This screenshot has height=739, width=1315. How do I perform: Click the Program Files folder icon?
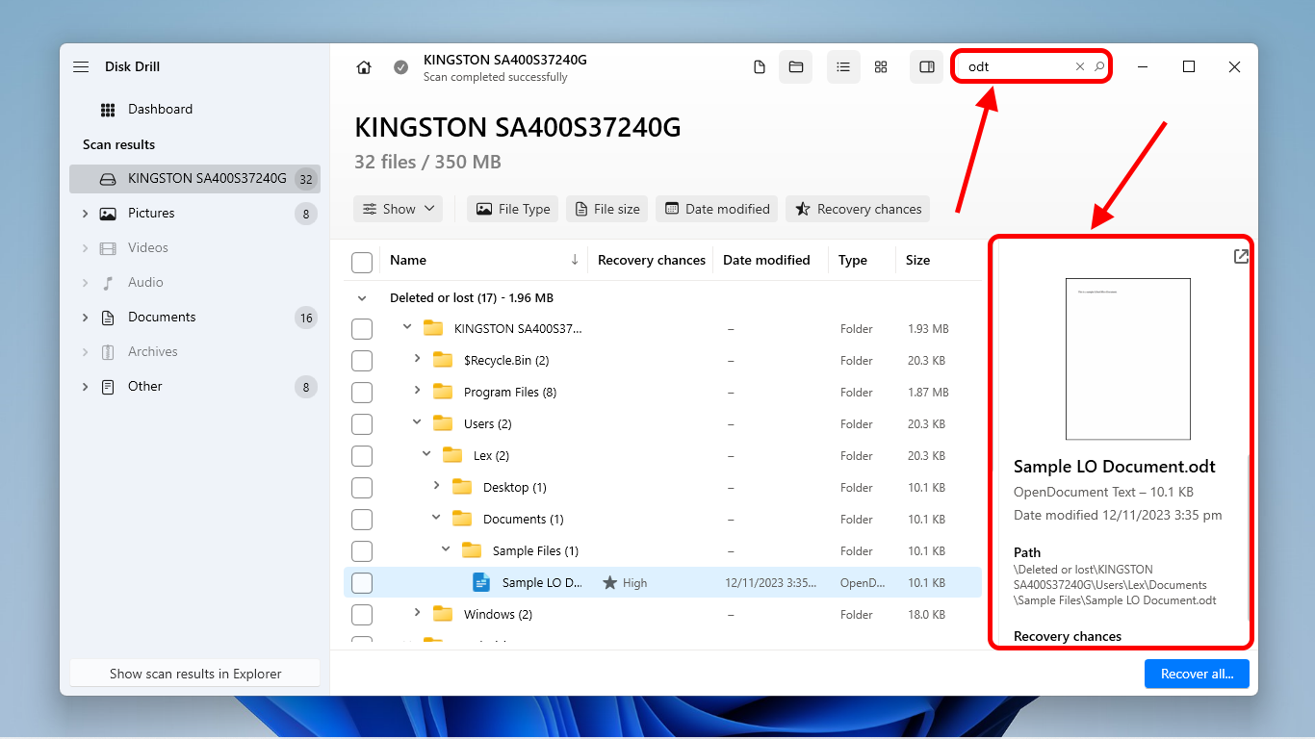pos(443,392)
